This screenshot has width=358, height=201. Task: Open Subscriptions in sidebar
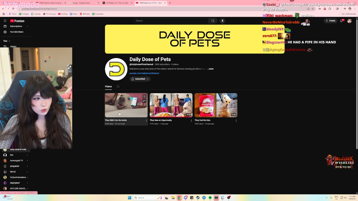16,26
